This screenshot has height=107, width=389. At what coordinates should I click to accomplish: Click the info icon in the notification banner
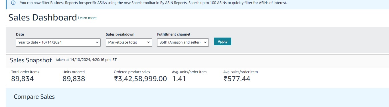tap(13, 3)
